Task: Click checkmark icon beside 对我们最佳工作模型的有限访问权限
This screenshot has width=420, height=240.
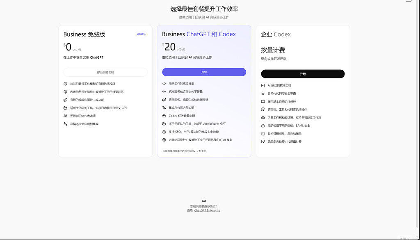Action: pyautogui.click(x=65, y=84)
